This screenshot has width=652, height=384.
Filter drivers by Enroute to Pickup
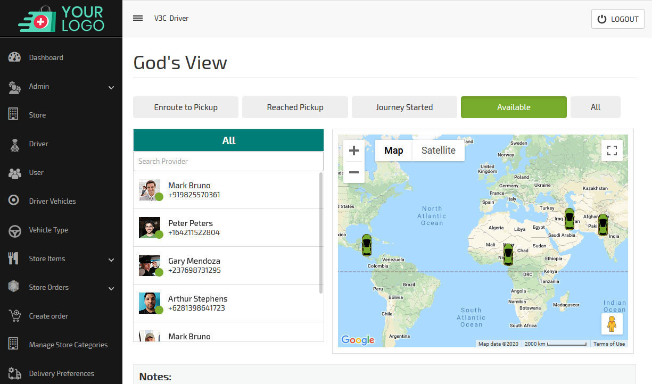click(186, 107)
